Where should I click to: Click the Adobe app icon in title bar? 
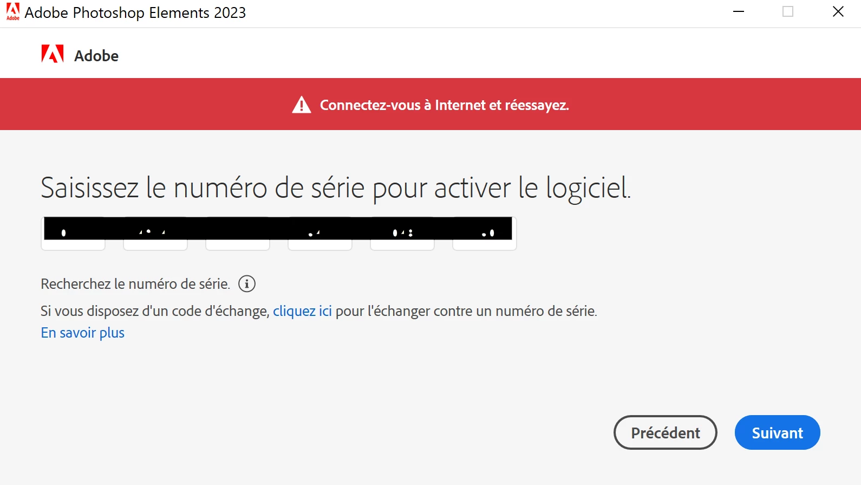[12, 12]
